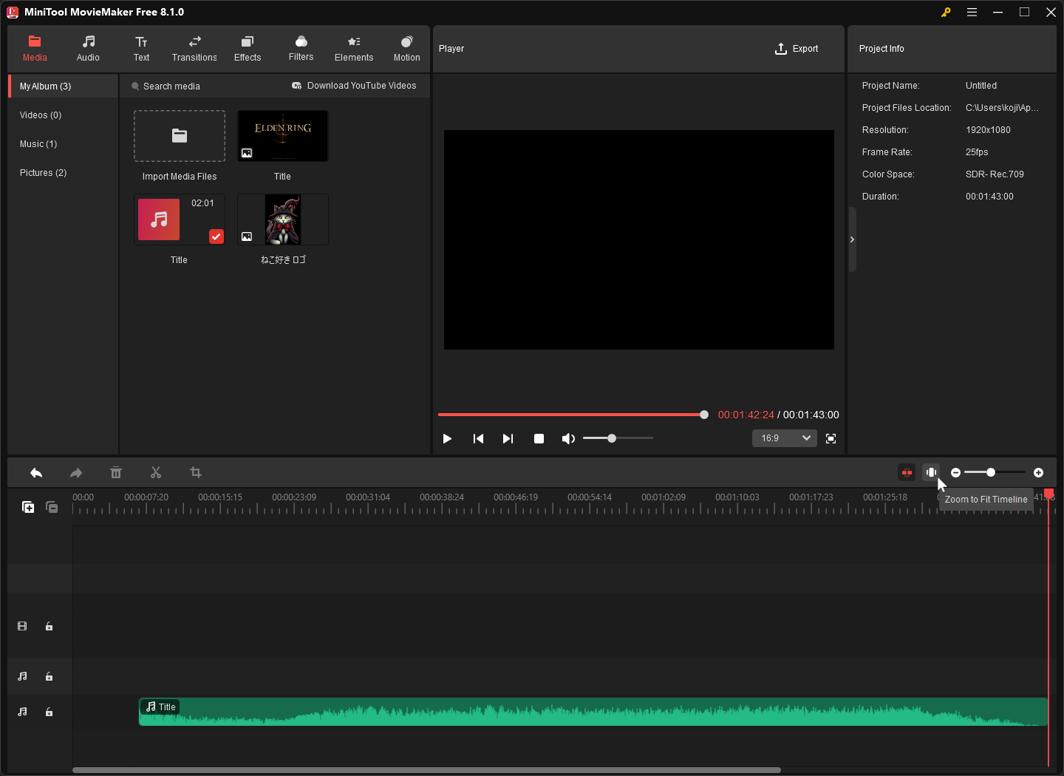Image resolution: width=1064 pixels, height=776 pixels.
Task: Jump to next frame
Action: click(x=508, y=438)
